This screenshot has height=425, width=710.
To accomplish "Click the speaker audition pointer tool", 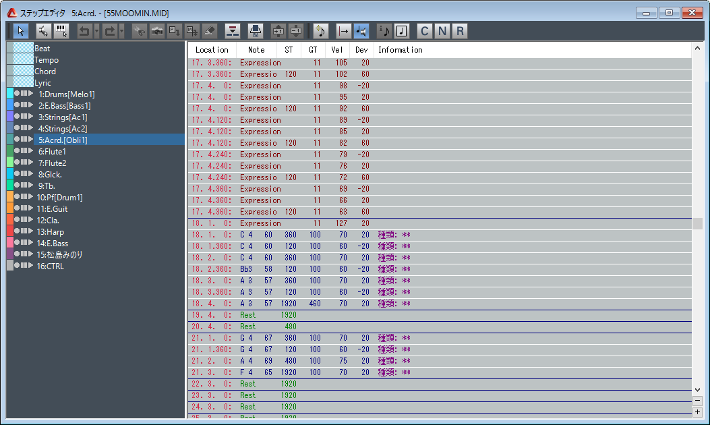I will (x=43, y=31).
